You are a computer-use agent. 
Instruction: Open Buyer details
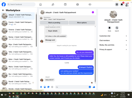53,31
